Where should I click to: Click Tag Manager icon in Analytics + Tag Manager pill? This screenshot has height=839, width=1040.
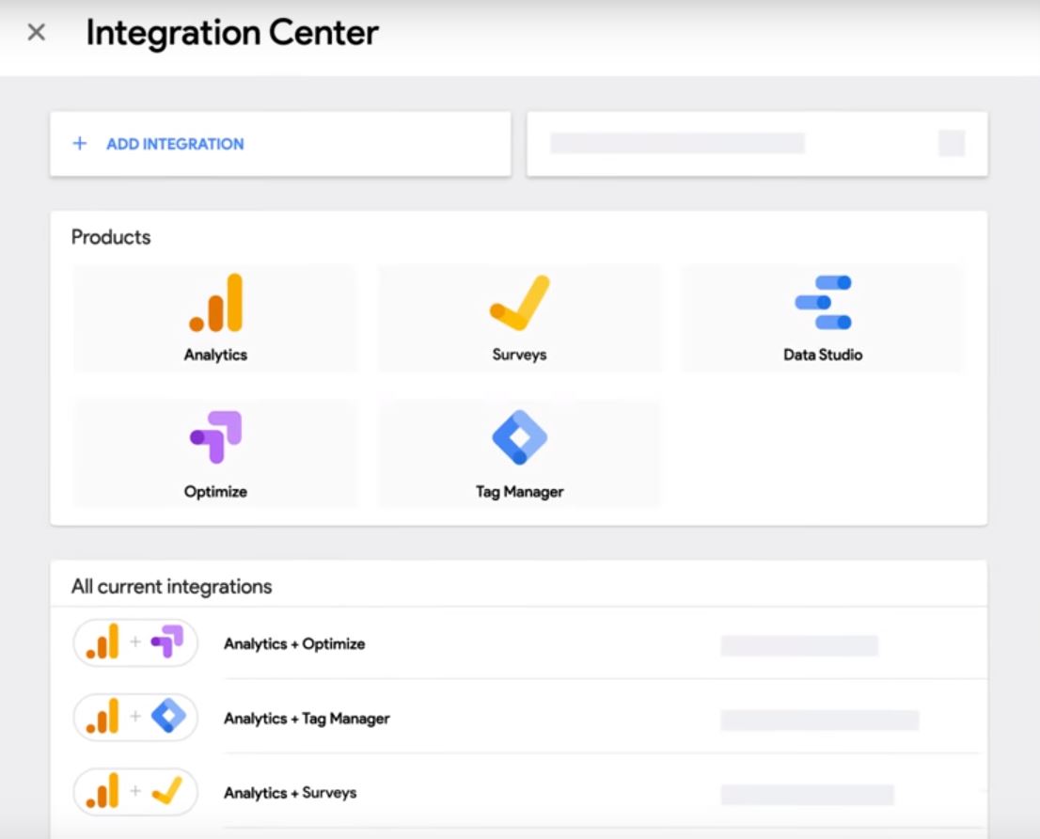point(168,717)
